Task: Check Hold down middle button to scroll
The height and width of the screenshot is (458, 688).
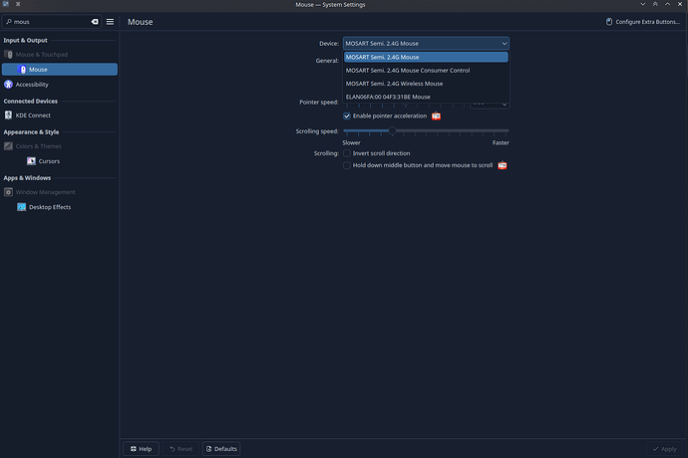Action: (347, 165)
